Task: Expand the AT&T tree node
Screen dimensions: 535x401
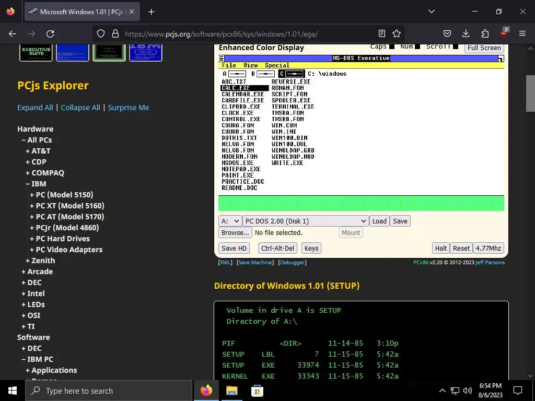Action: pos(38,151)
